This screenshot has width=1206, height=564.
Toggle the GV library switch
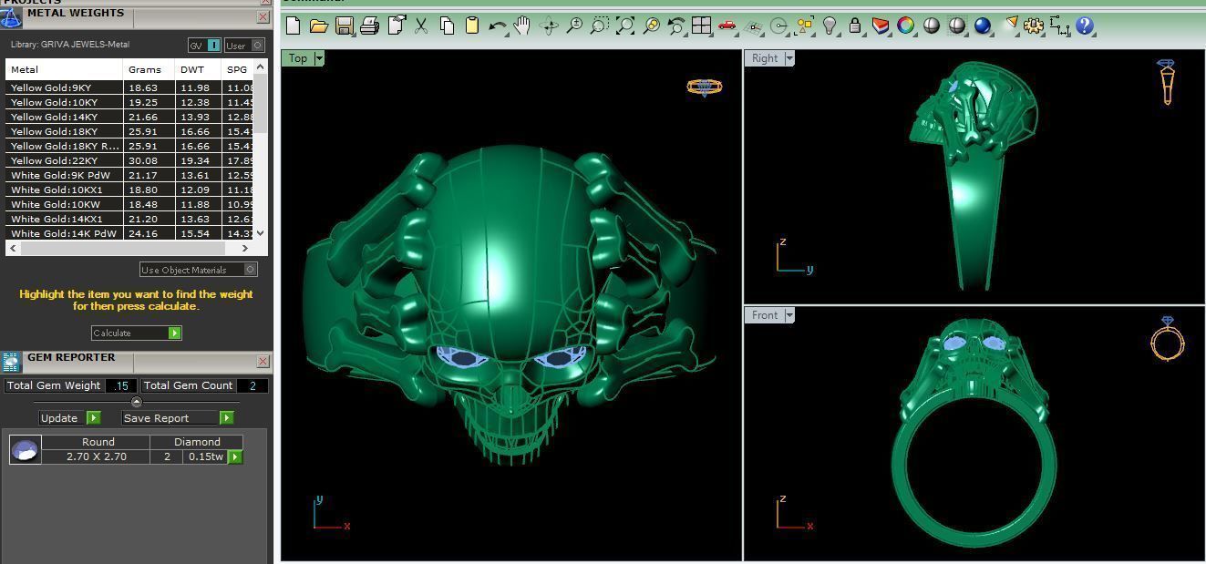click(204, 45)
